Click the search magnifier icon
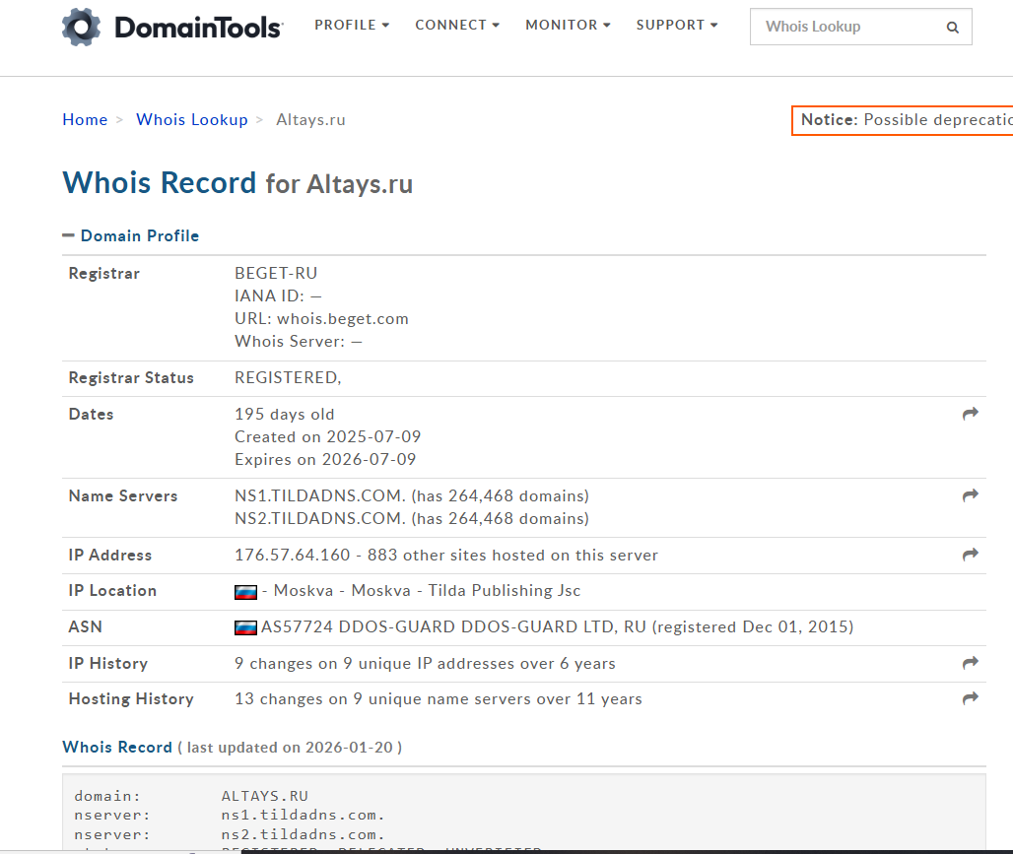The image size is (1013, 854). pos(953,28)
